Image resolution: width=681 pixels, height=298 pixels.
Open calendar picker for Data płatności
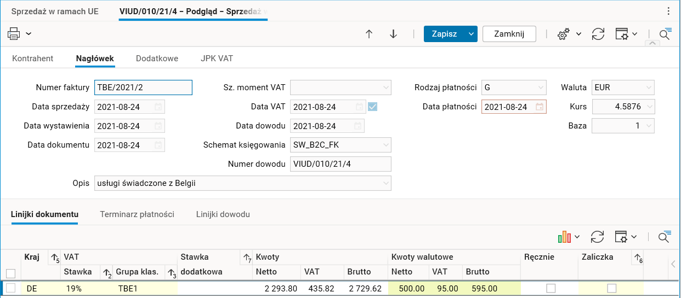click(540, 107)
